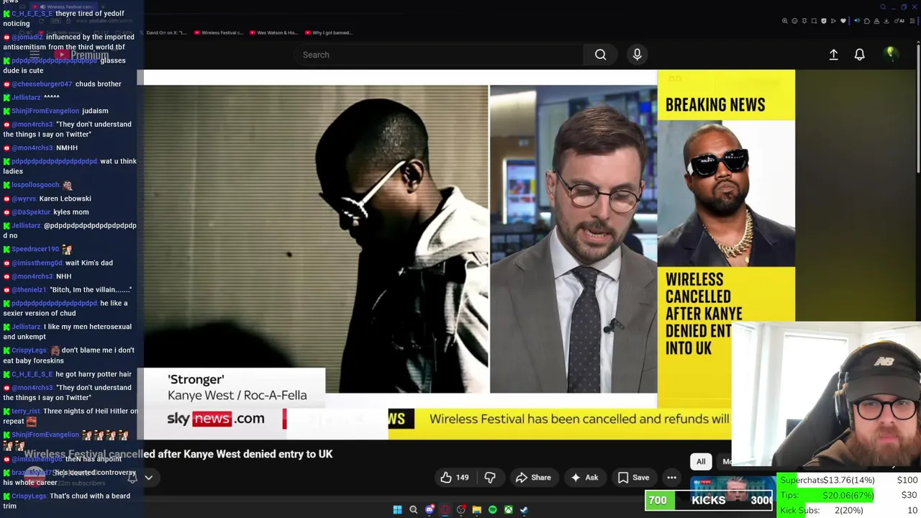Screen dimensions: 921x518
Task: Click the Share button
Action: coord(533,478)
